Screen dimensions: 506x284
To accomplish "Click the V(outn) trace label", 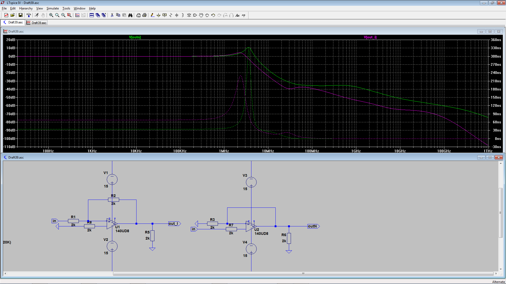I will [x=135, y=37].
